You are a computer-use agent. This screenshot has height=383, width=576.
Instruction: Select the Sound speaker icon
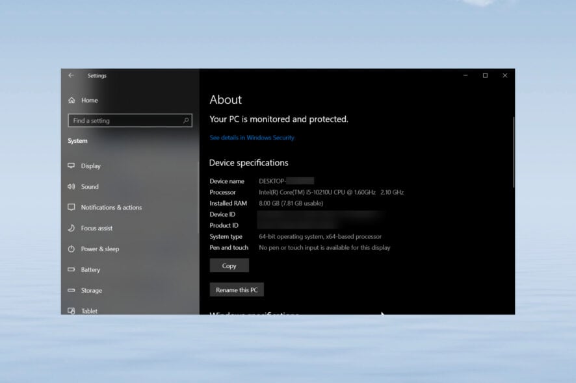pyautogui.click(x=71, y=186)
